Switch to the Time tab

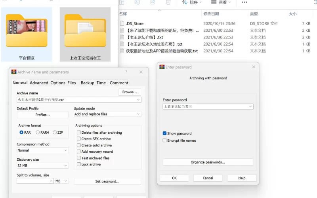tap(101, 83)
